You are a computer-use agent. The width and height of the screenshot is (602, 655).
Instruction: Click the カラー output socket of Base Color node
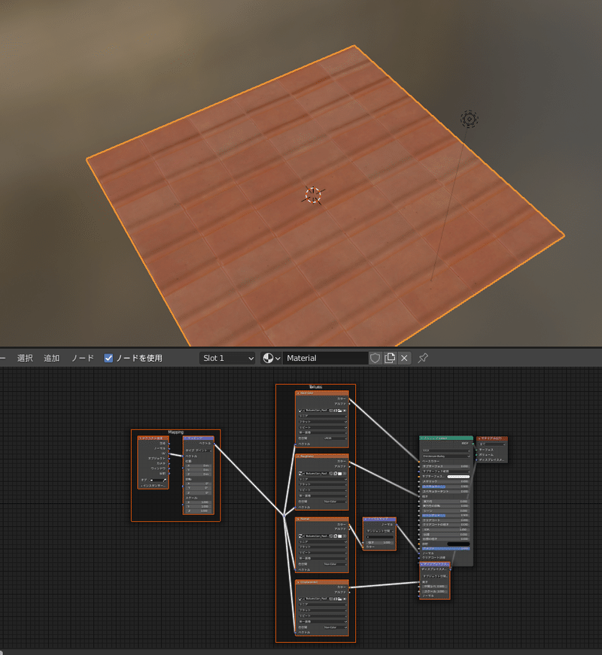(349, 399)
